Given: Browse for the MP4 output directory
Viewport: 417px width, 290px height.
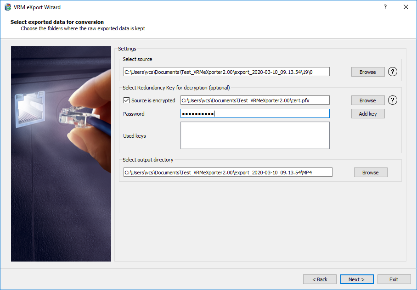Looking at the screenshot, I should tap(370, 173).
